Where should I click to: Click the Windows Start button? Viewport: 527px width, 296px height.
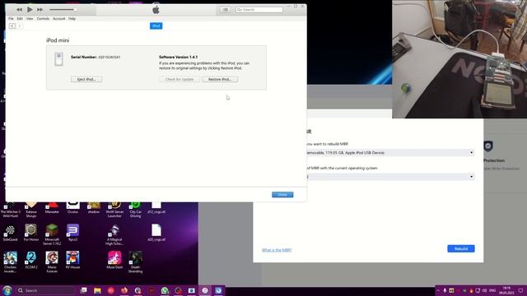pyautogui.click(x=7, y=290)
